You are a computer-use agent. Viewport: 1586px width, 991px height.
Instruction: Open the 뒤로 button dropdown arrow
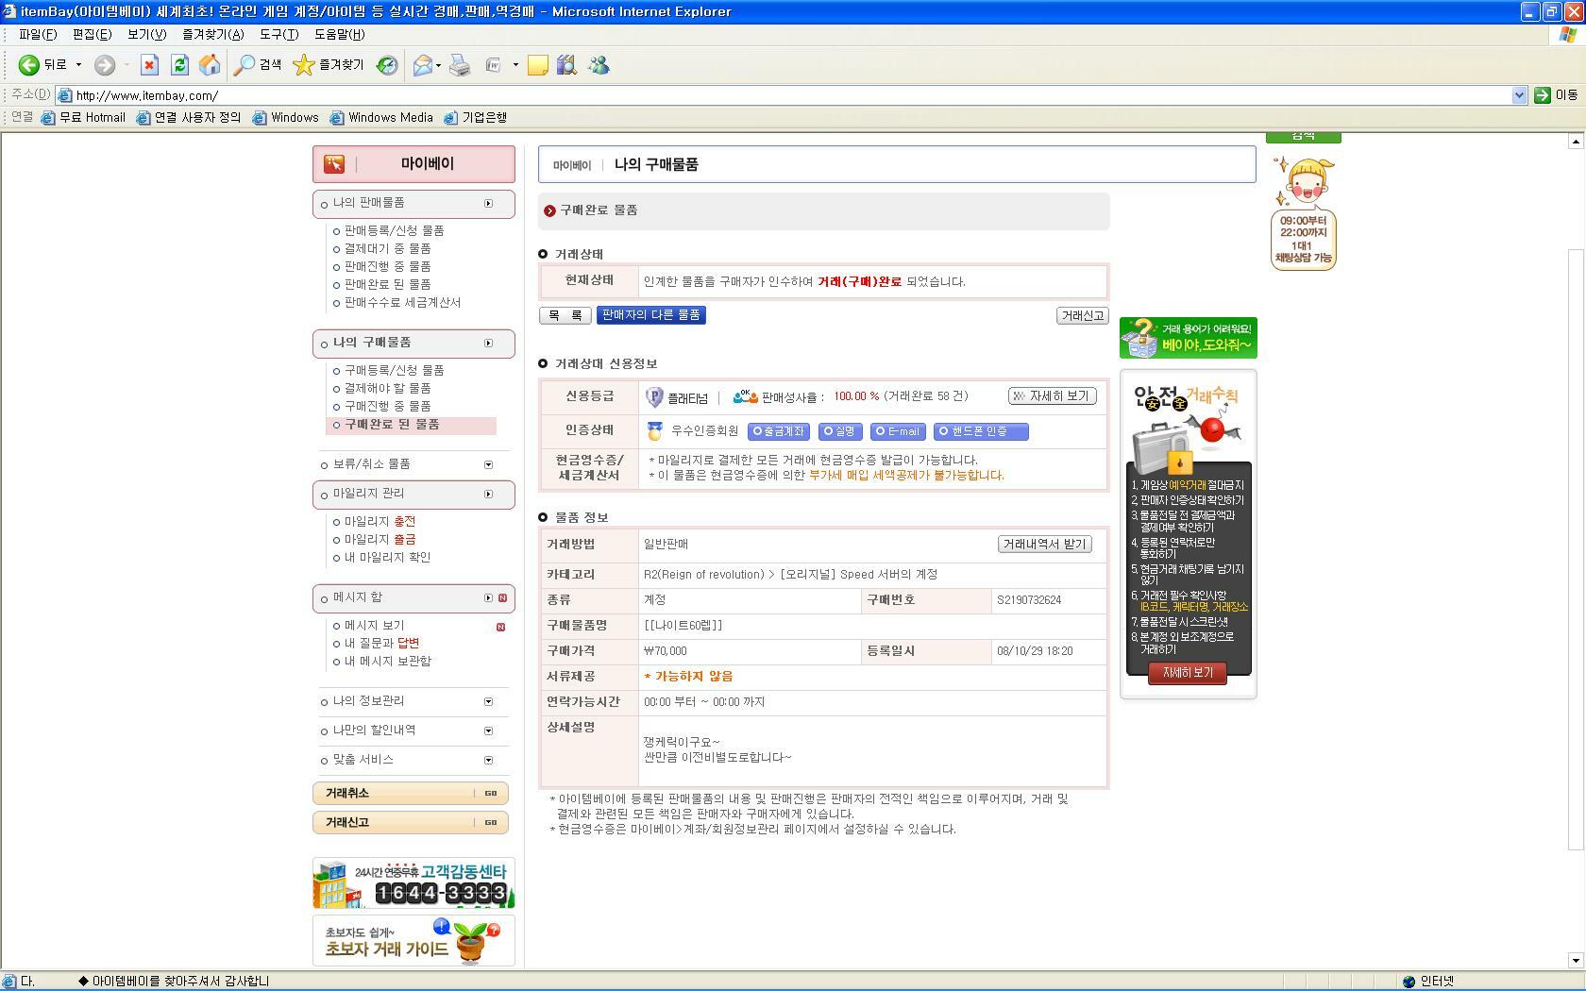79,65
